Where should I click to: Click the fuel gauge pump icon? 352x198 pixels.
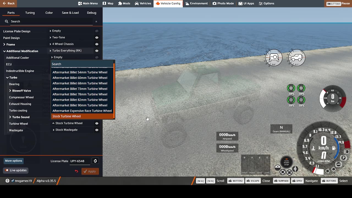coord(334,148)
